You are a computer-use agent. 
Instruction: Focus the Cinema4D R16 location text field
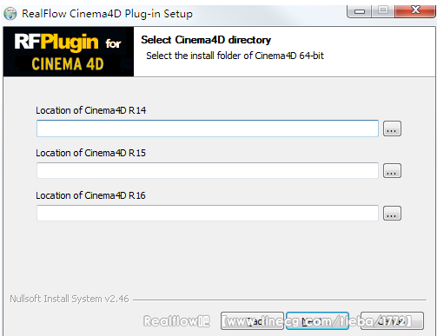point(208,214)
